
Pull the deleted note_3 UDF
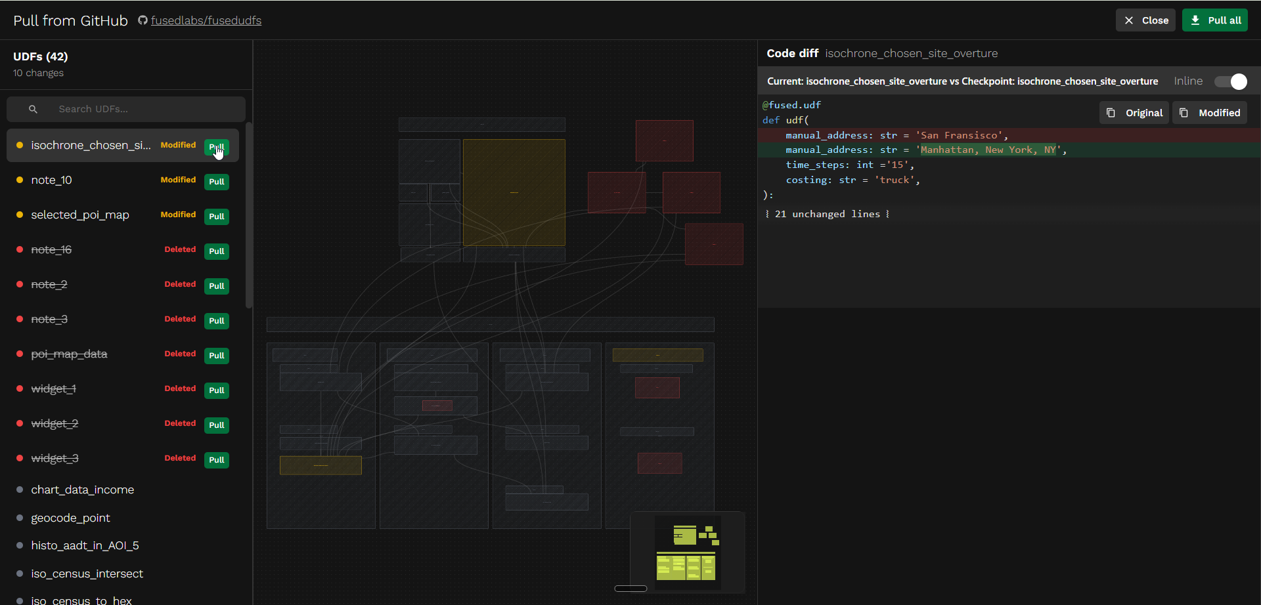point(217,321)
